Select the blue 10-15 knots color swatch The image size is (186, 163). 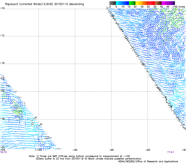126,3
